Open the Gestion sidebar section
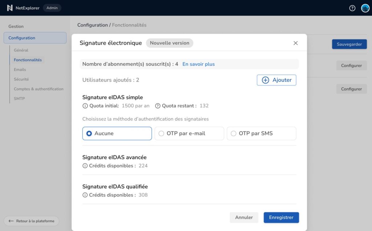Viewport: 372px width, 231px height. (x=16, y=27)
